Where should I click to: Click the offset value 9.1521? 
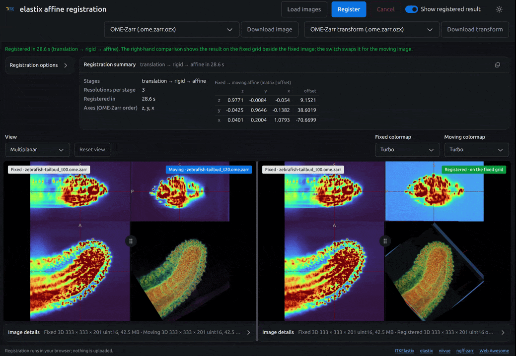point(308,100)
